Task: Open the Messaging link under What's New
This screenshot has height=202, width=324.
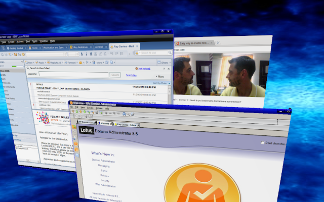Action: pyautogui.click(x=104, y=166)
